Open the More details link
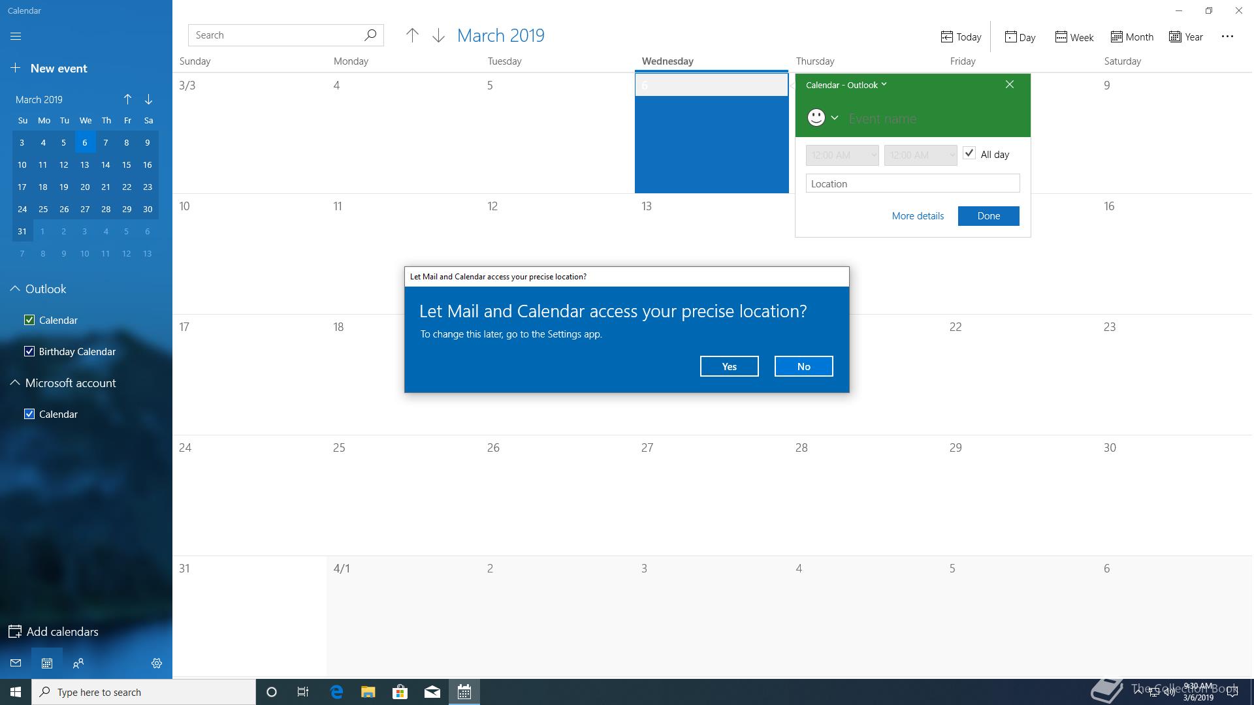1254x705 pixels. [918, 216]
